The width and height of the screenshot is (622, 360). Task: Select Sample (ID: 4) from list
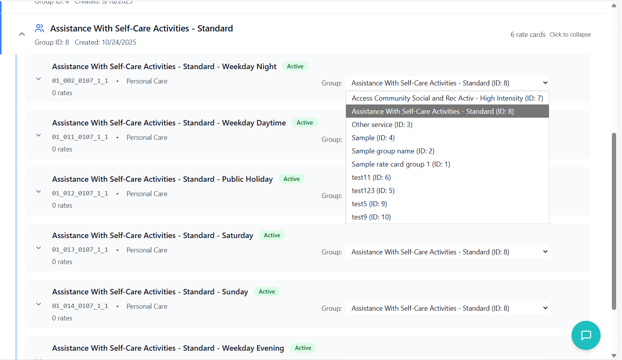[x=373, y=138]
